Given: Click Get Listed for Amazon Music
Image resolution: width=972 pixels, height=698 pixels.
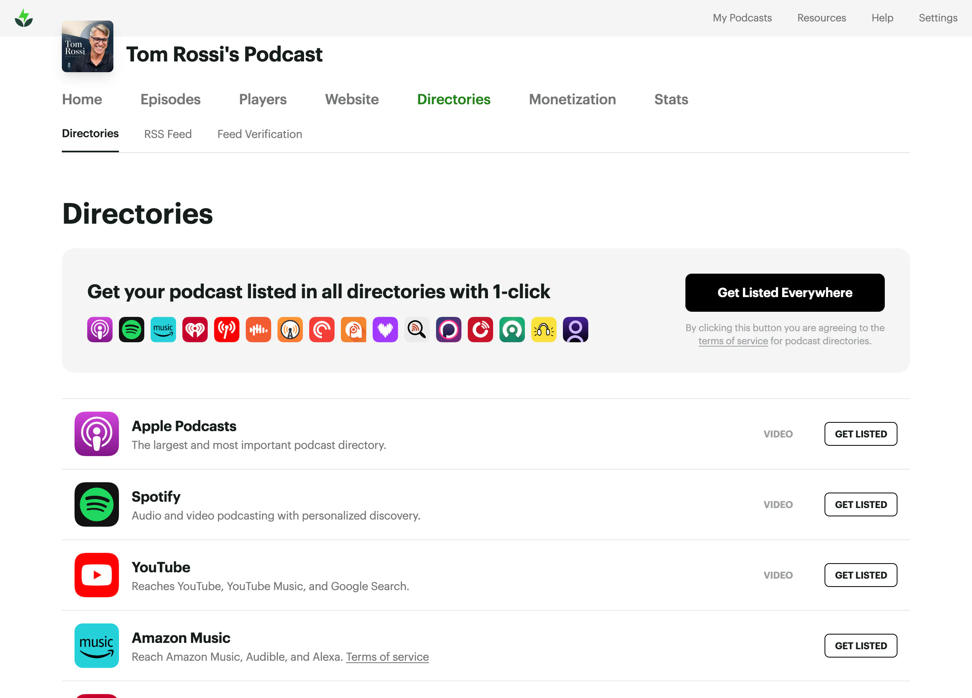Looking at the screenshot, I should (861, 646).
